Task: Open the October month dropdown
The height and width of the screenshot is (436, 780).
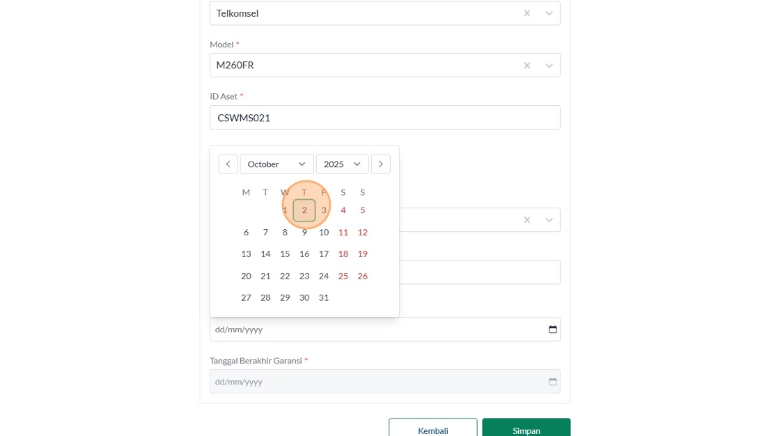Action: click(x=276, y=164)
